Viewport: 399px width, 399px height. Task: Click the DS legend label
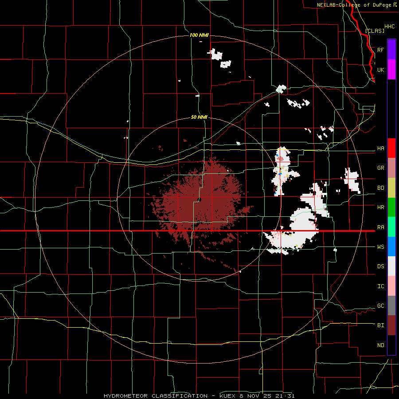pyautogui.click(x=380, y=266)
